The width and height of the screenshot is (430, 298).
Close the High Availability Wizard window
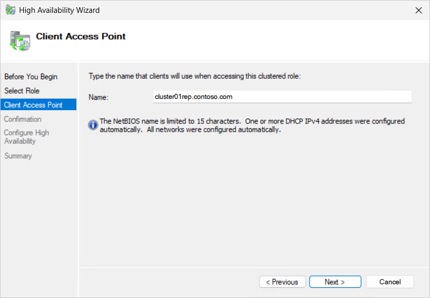pyautogui.click(x=419, y=10)
